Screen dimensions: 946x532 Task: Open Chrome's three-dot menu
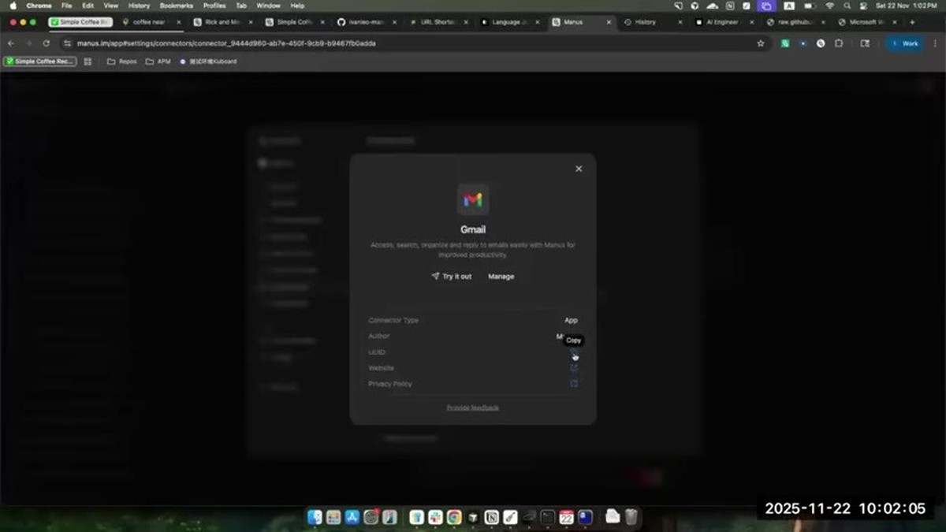(x=935, y=43)
